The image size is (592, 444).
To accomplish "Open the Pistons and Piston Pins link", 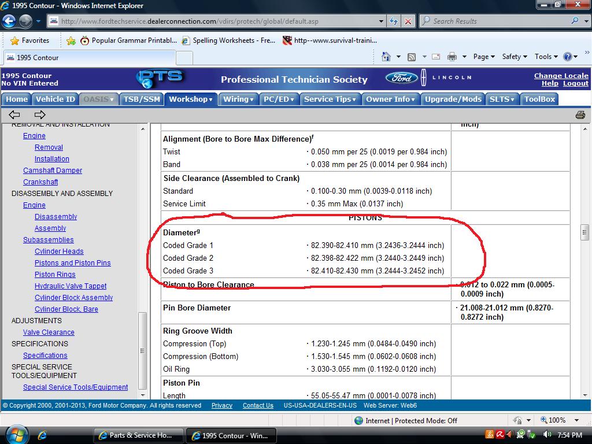I will [72, 263].
